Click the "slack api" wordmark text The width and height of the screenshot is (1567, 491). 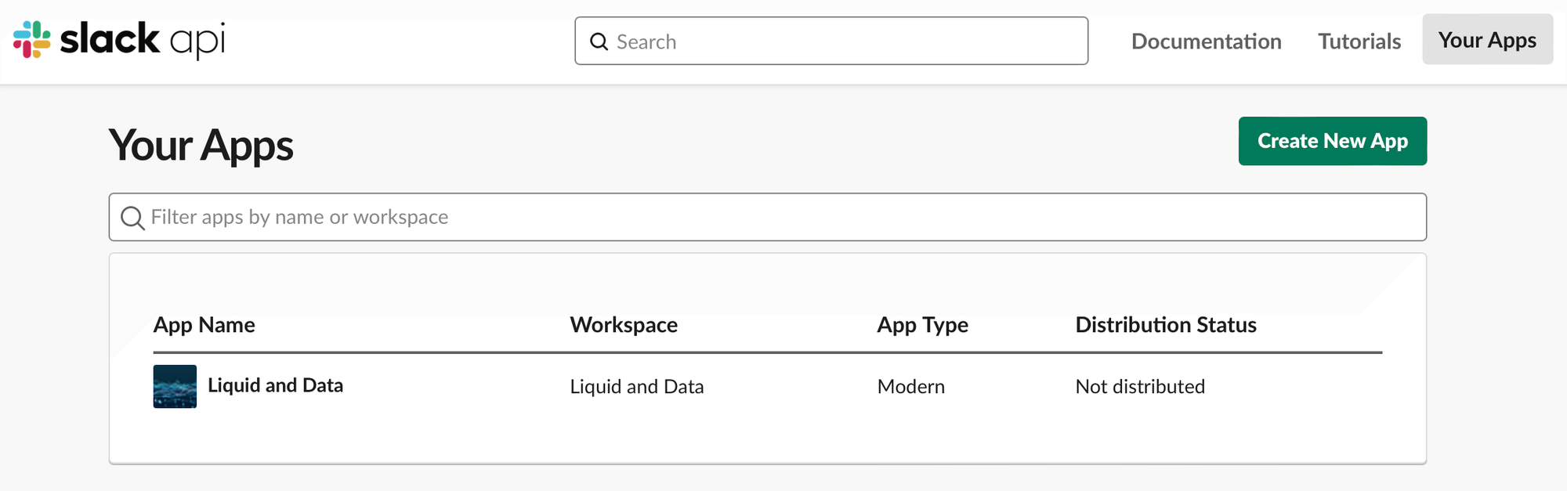(x=143, y=39)
